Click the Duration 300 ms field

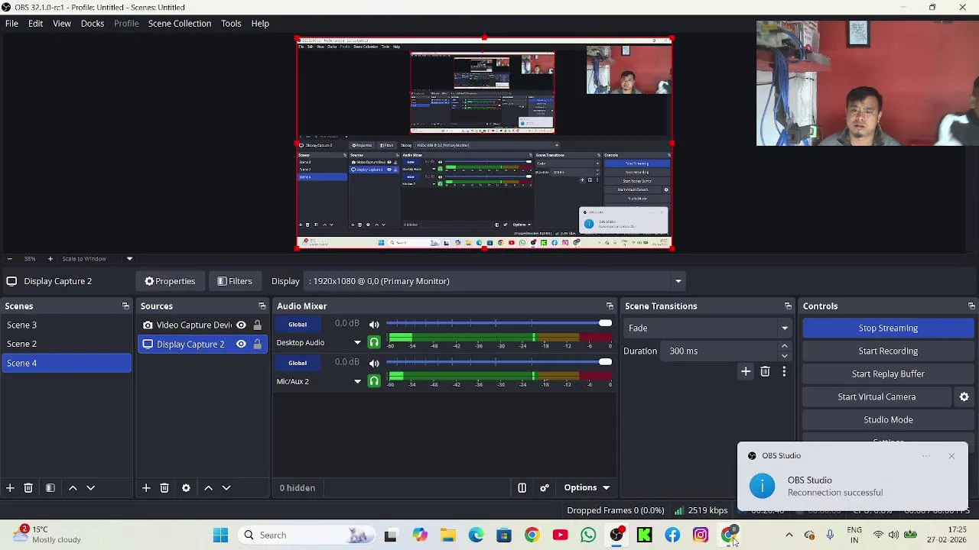(x=720, y=351)
